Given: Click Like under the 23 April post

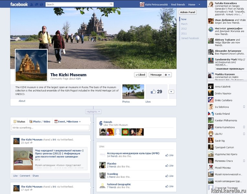Looking at the screenshot, I should [x=15, y=176].
